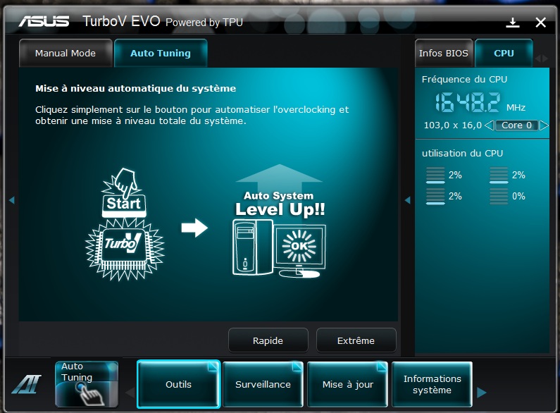560x413 pixels.
Task: Collapse the CPU side panel arrow
Action: 407,200
